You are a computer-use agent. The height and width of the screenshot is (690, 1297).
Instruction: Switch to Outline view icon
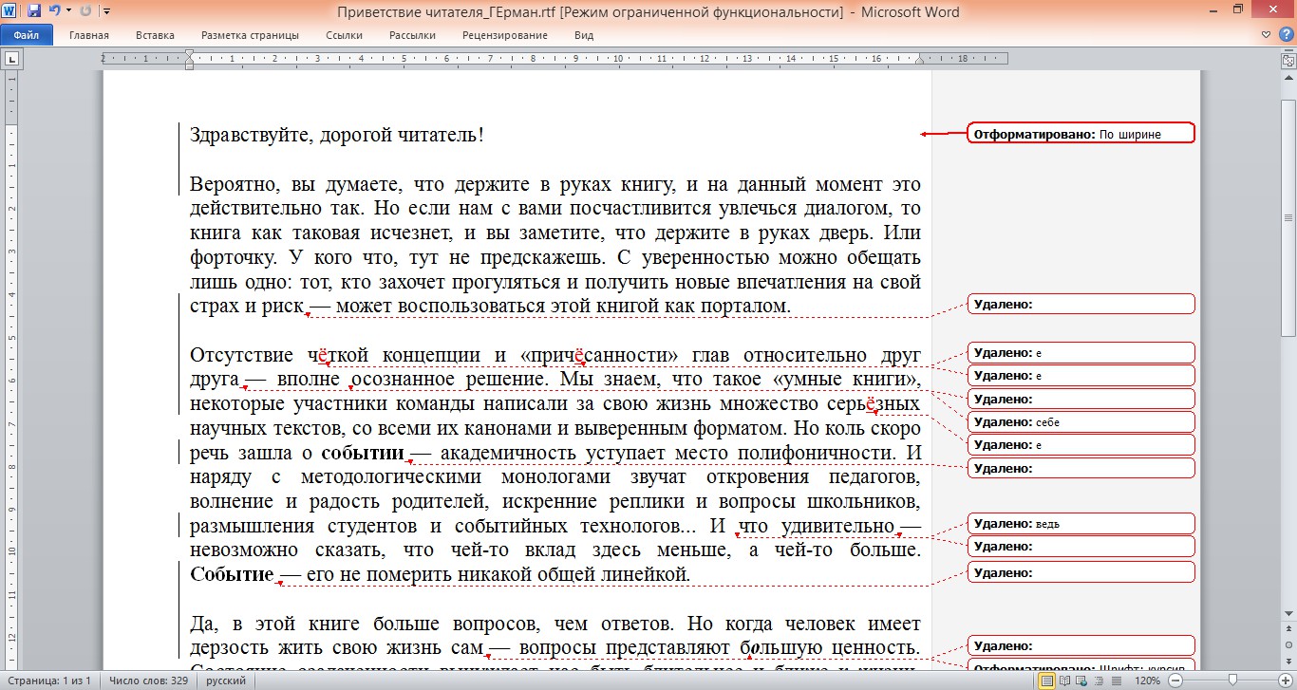1097,681
